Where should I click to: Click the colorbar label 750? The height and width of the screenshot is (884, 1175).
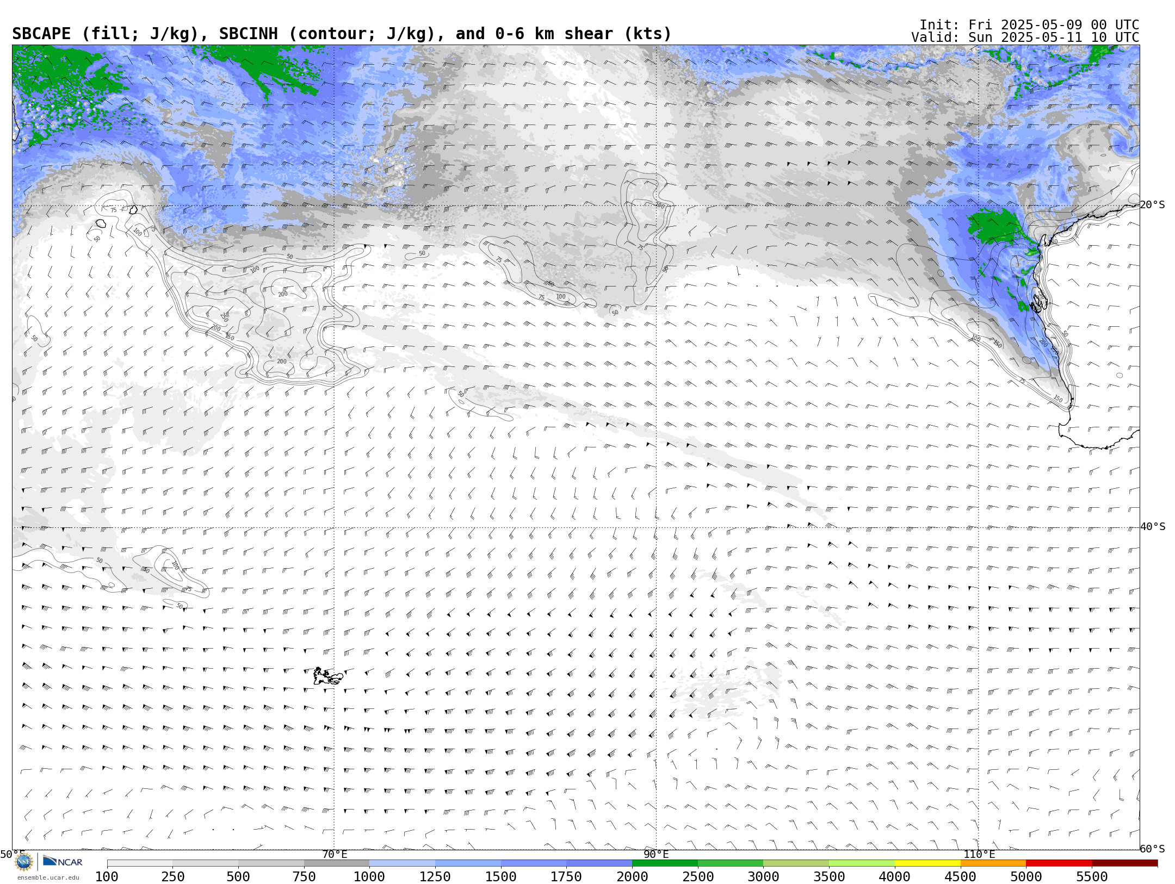tap(304, 877)
